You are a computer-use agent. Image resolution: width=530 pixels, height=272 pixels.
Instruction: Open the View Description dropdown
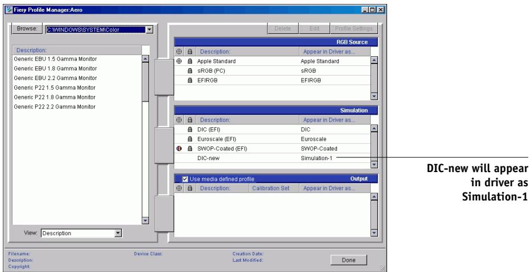click(x=118, y=233)
